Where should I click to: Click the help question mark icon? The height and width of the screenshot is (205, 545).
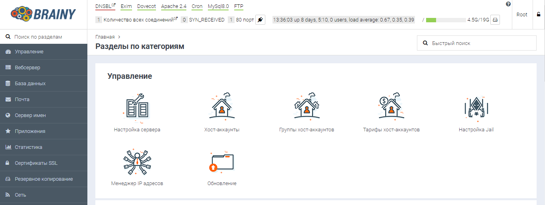point(508,4)
